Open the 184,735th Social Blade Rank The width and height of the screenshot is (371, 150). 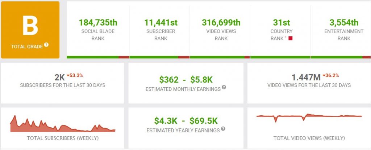[98, 23]
